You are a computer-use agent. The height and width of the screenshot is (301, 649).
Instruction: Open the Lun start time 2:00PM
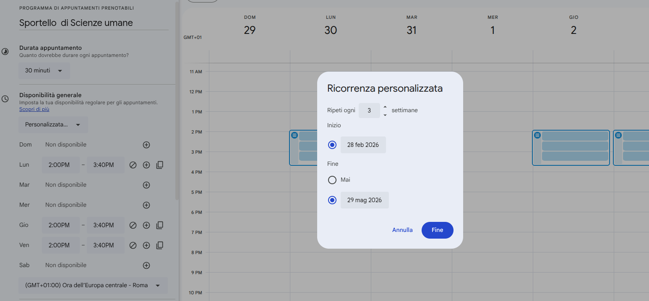[x=61, y=165]
